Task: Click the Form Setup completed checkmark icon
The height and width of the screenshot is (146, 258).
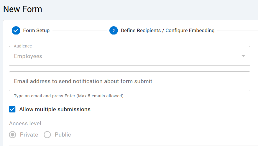Action: pos(16,30)
